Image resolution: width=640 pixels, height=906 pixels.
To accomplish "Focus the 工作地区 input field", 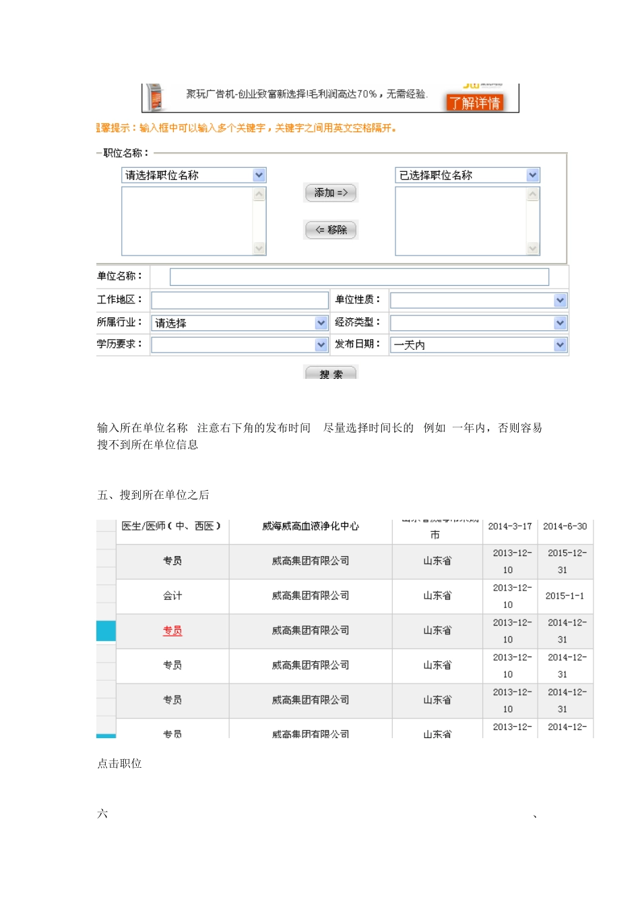I will coord(240,300).
